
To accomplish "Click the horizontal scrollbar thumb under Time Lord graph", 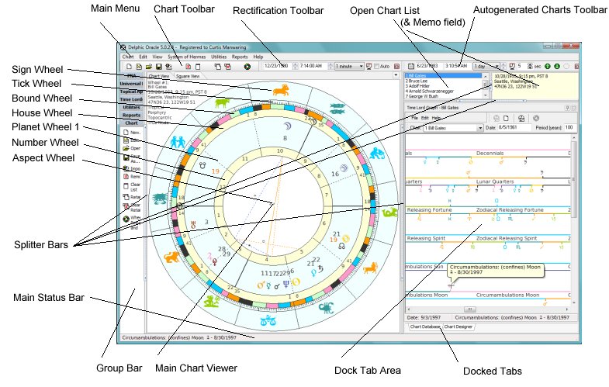I will (x=470, y=309).
